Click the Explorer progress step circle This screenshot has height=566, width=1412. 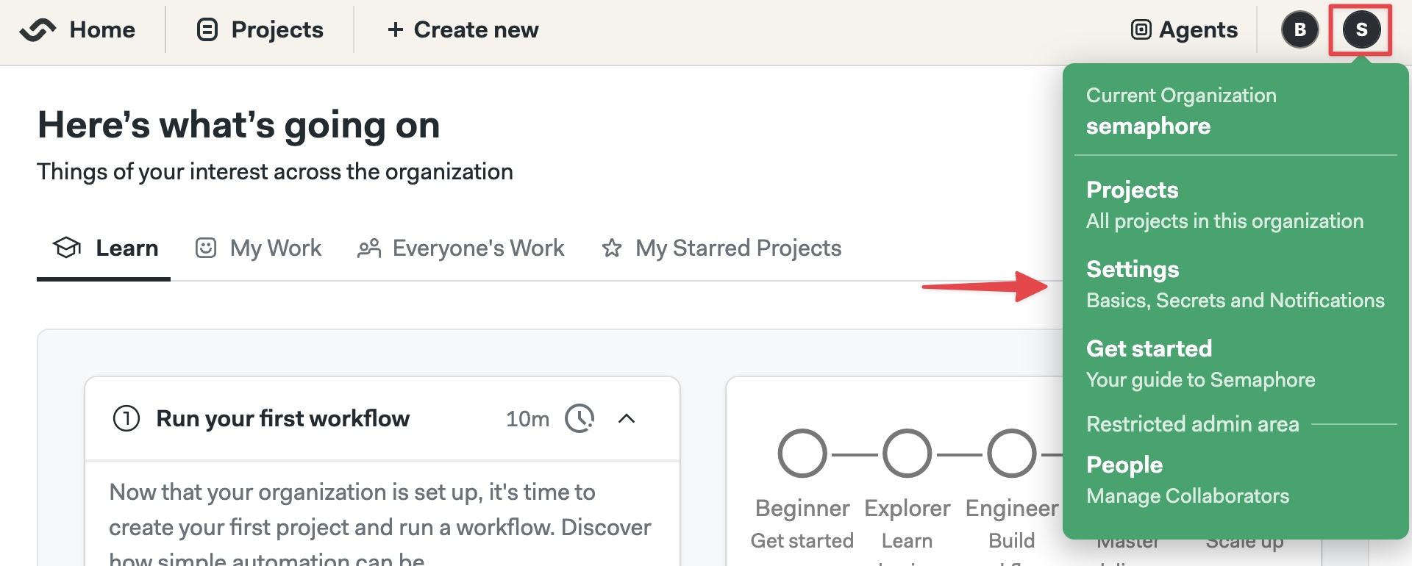[907, 454]
